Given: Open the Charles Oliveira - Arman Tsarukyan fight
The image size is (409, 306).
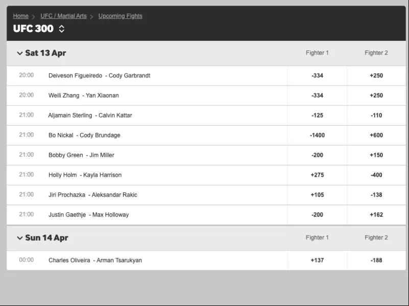Looking at the screenshot, I should [95, 260].
